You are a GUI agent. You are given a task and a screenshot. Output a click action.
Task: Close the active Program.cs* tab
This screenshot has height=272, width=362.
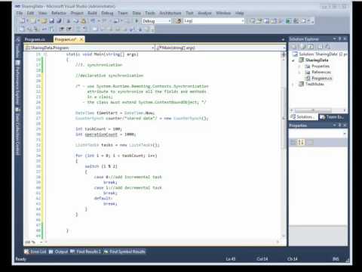click(x=81, y=39)
